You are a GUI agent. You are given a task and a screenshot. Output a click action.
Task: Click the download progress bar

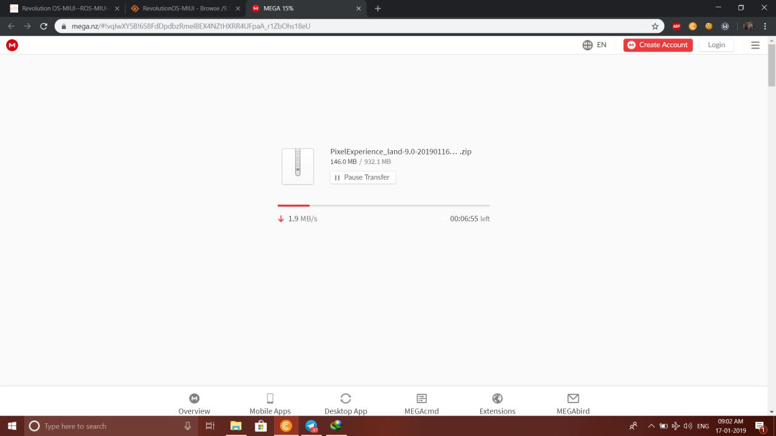tap(384, 206)
